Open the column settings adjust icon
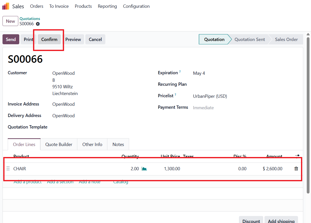The width and height of the screenshot is (311, 223). (297, 156)
